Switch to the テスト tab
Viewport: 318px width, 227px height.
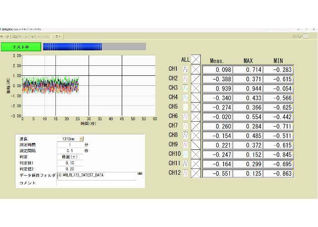pos(58,36)
